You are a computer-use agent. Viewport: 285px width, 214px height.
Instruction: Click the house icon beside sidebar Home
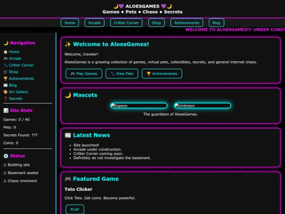pyautogui.click(x=5, y=52)
